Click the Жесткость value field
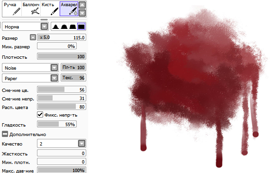 [x=62, y=153]
